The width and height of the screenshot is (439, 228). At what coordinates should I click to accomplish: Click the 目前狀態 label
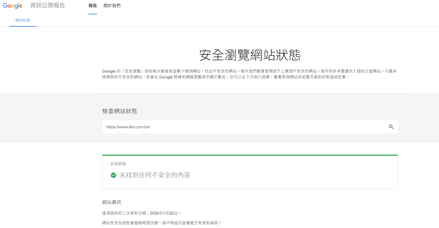118,164
